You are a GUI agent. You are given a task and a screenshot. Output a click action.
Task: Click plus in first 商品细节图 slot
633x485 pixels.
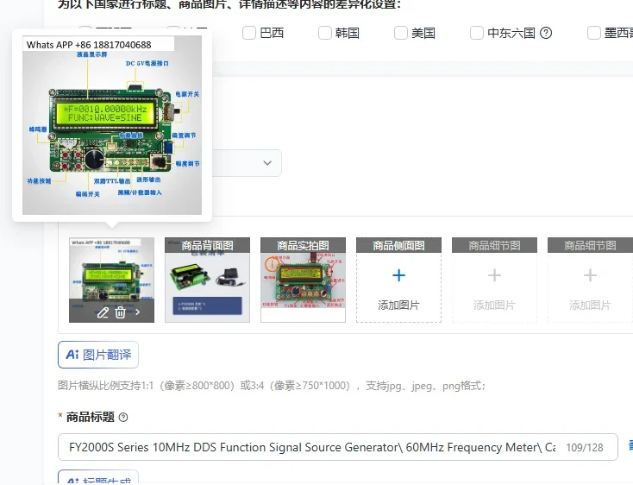(494, 275)
